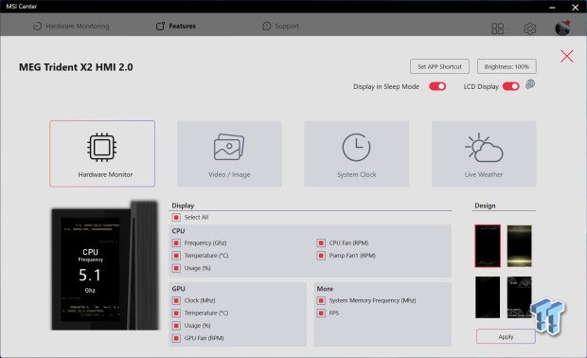Switch to the Hardware Monitoring tab
This screenshot has width=587, height=358.
pos(71,26)
